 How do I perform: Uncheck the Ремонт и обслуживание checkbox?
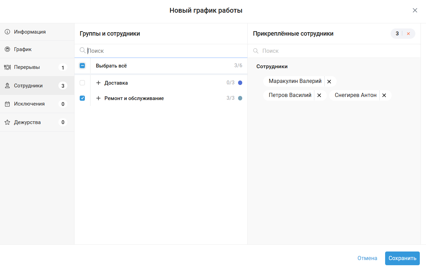[82, 98]
